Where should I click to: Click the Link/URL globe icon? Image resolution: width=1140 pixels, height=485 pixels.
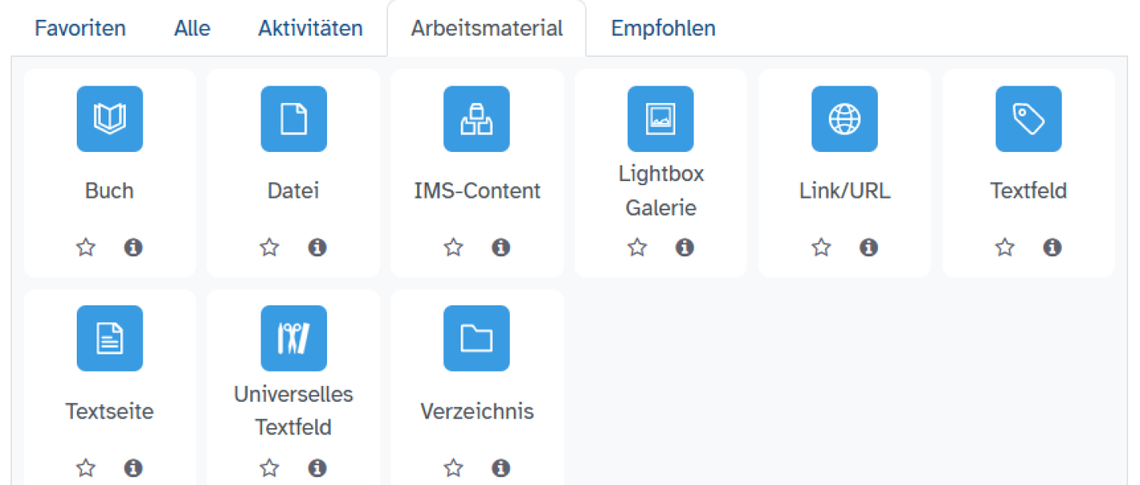tap(844, 119)
